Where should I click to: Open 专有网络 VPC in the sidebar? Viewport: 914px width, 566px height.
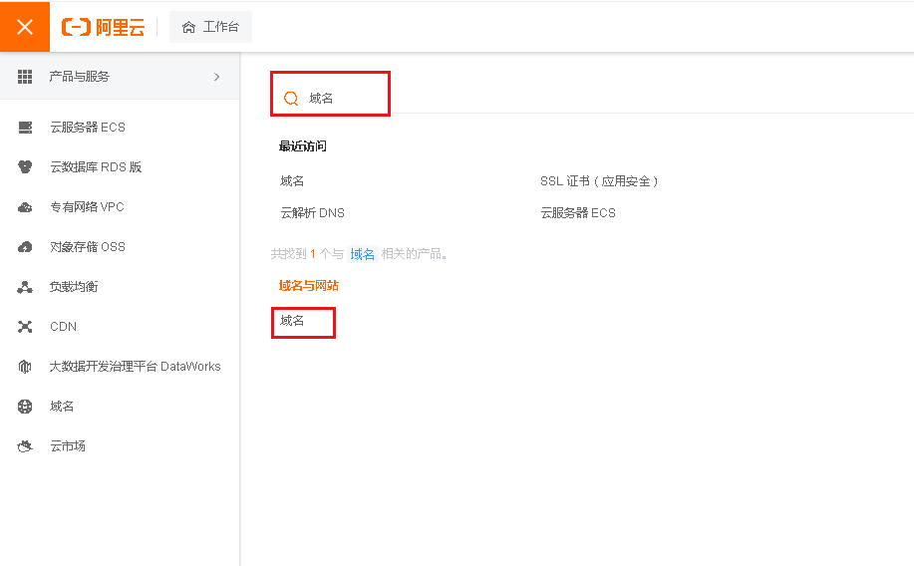87,207
